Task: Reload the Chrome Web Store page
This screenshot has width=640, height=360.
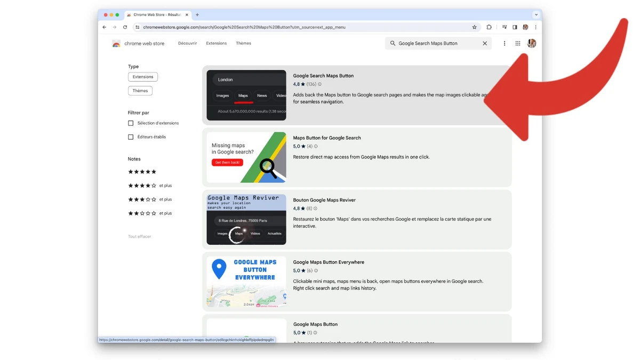Action: (125, 27)
